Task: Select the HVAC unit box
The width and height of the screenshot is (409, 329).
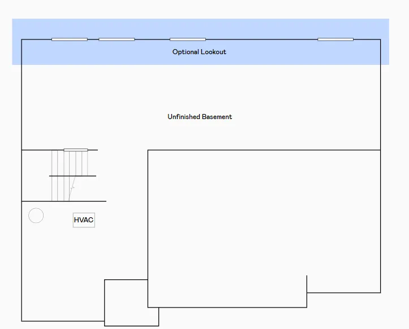Action: click(x=84, y=220)
